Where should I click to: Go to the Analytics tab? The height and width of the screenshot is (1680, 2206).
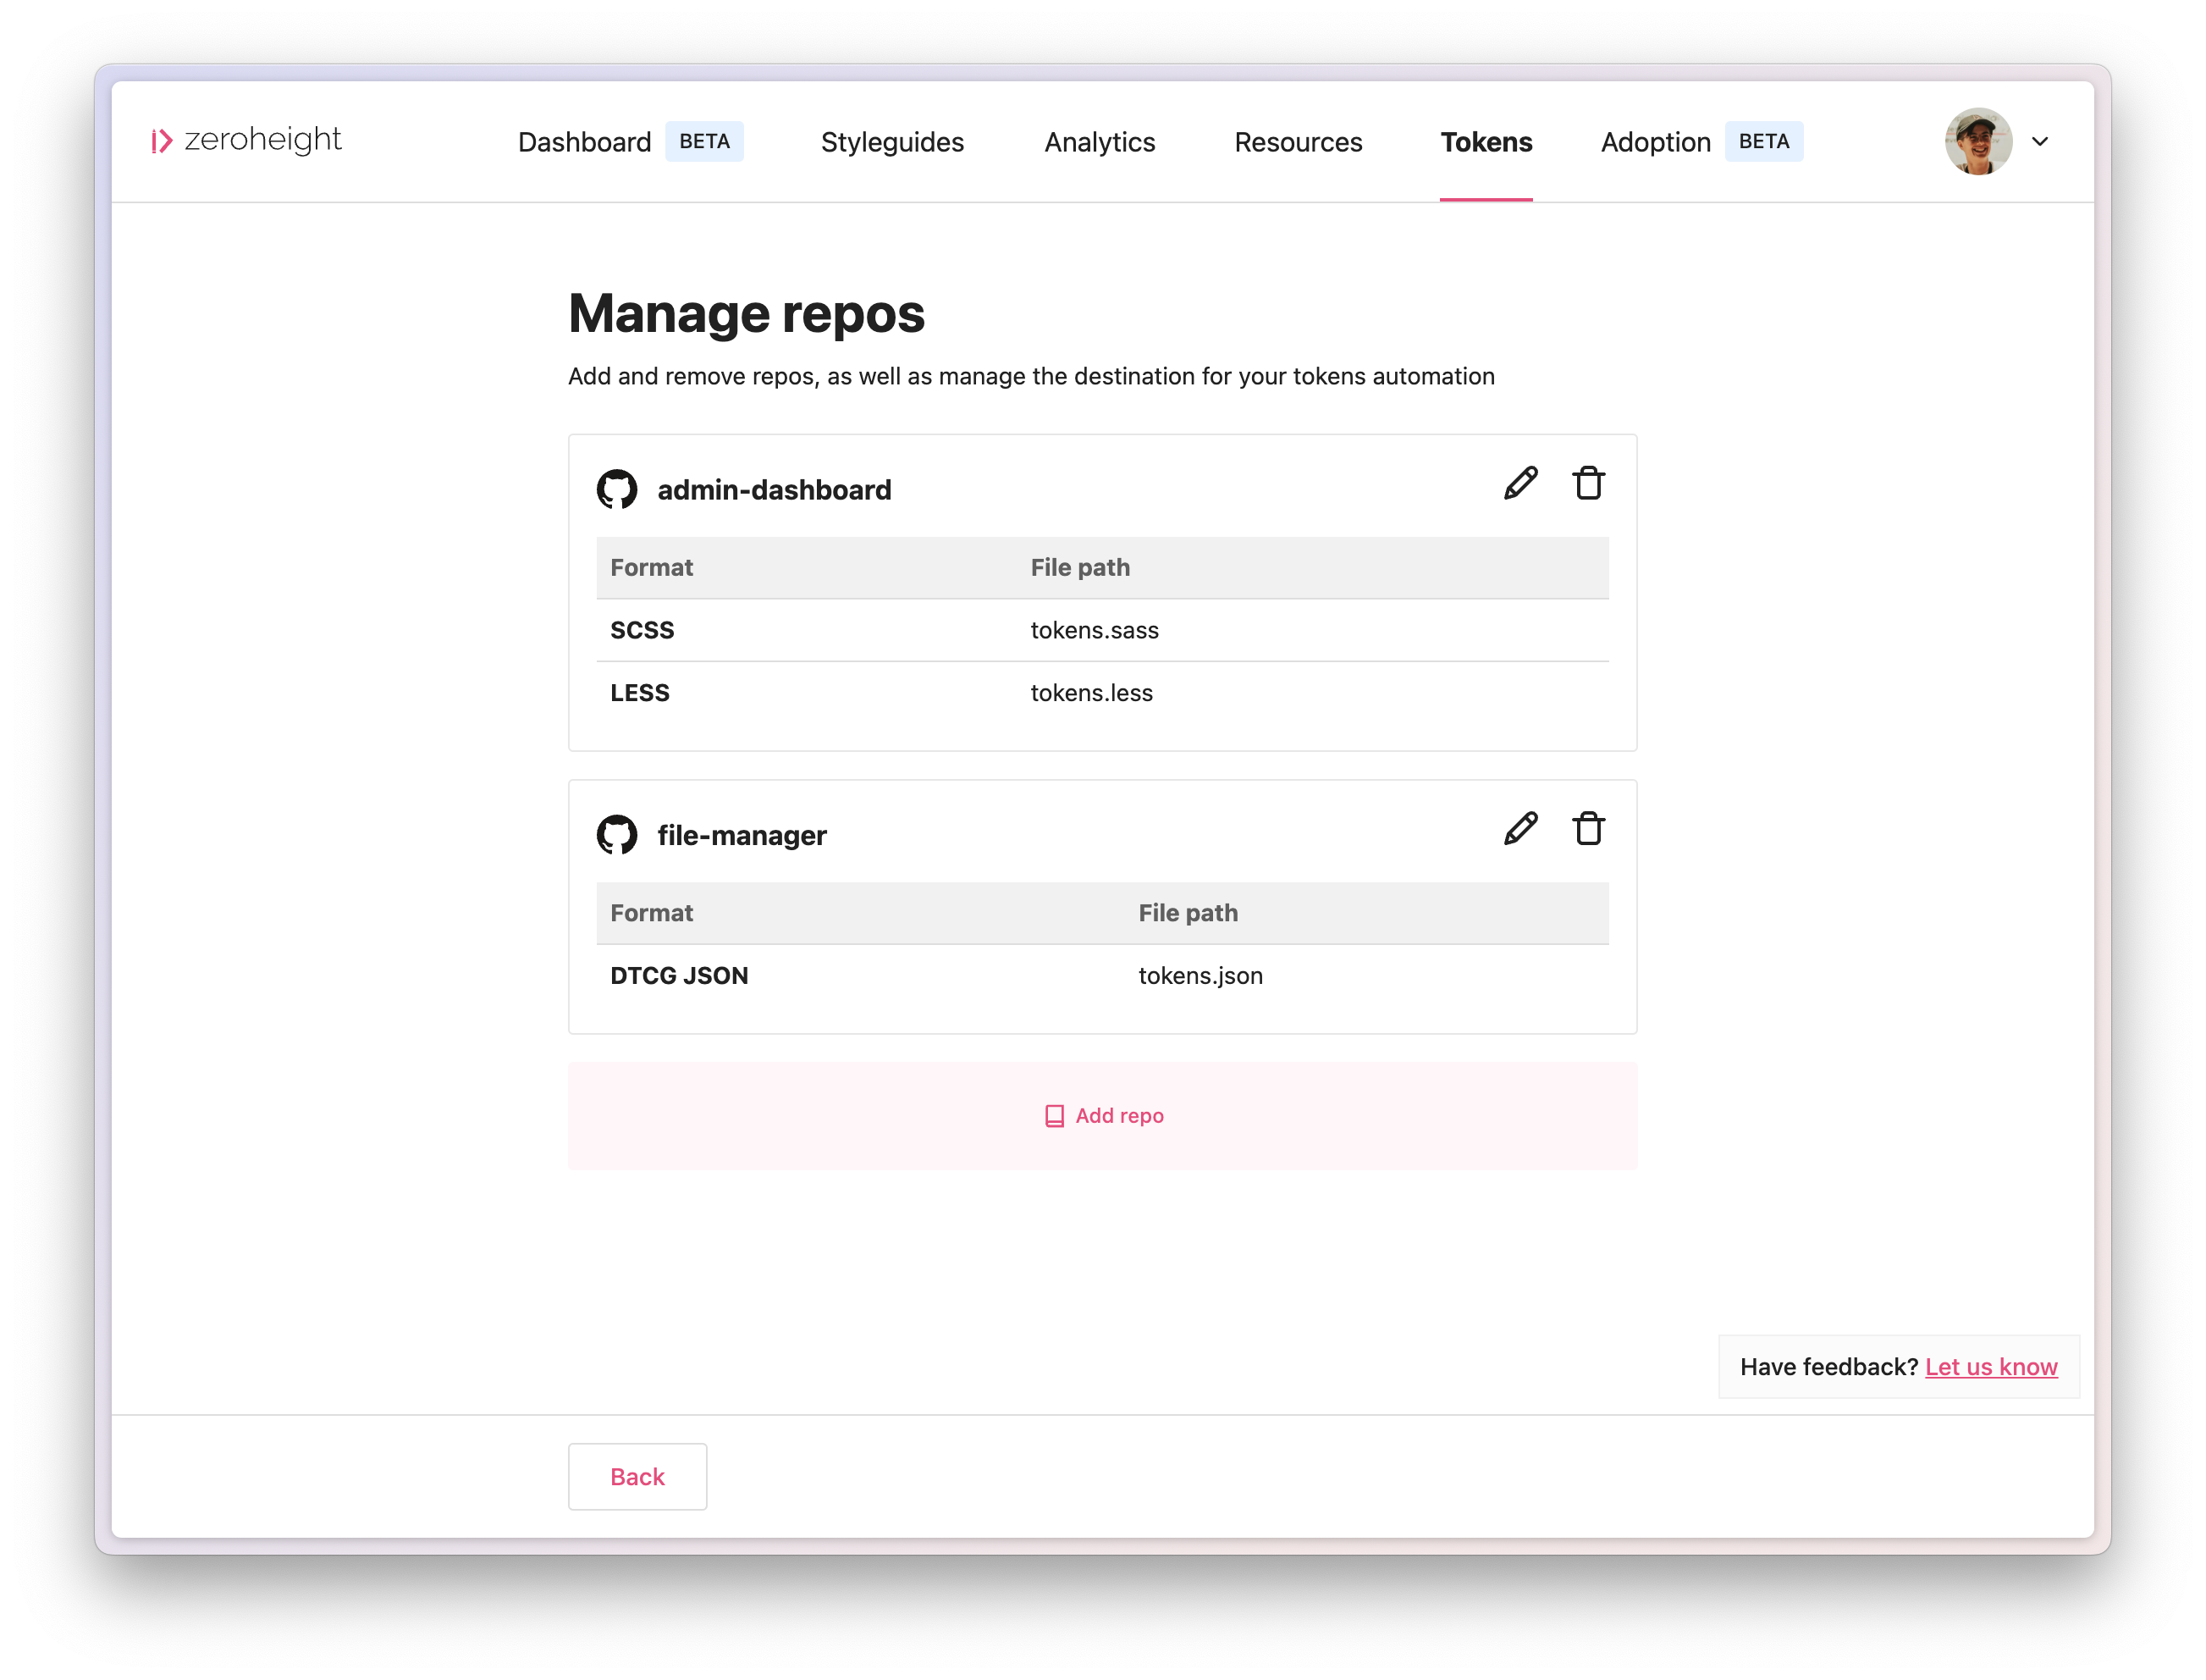(1100, 142)
